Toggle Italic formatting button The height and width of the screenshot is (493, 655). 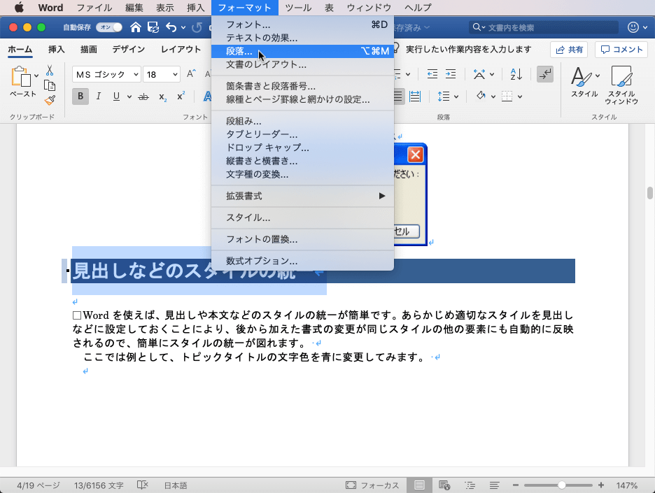tap(98, 97)
